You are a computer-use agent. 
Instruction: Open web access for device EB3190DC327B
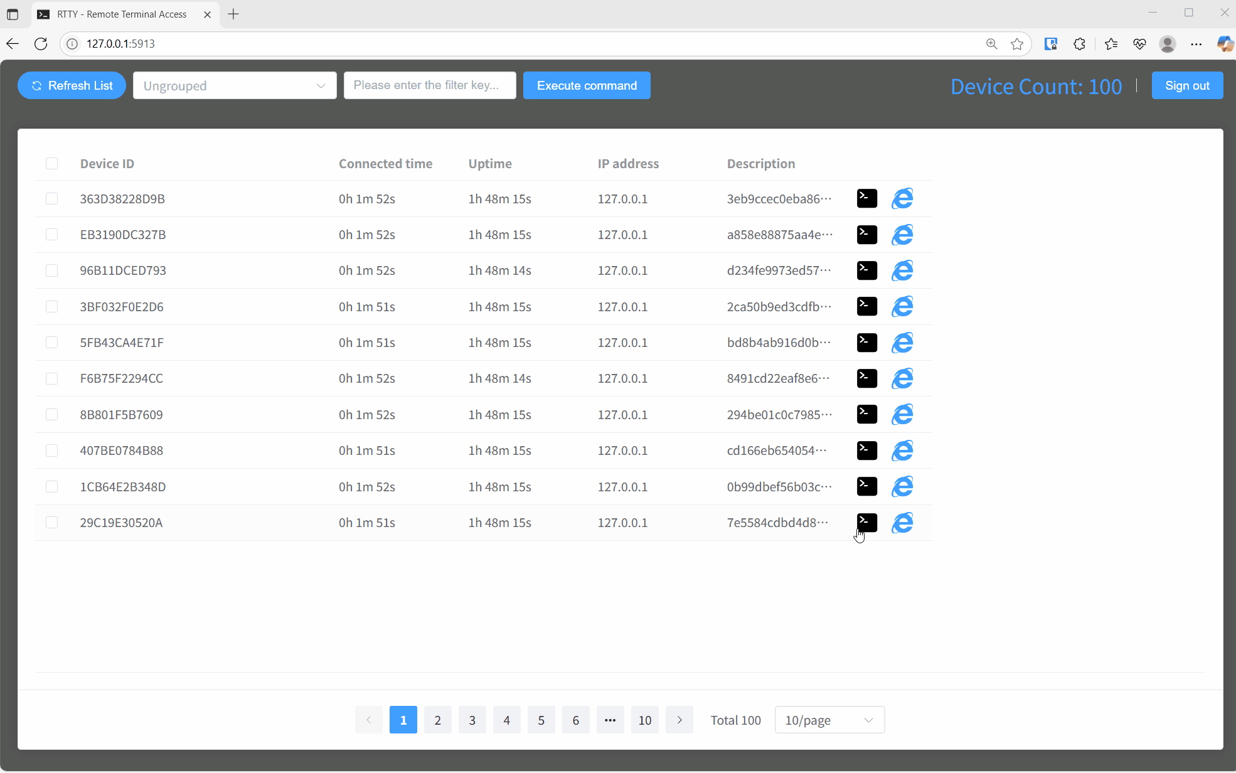point(902,235)
